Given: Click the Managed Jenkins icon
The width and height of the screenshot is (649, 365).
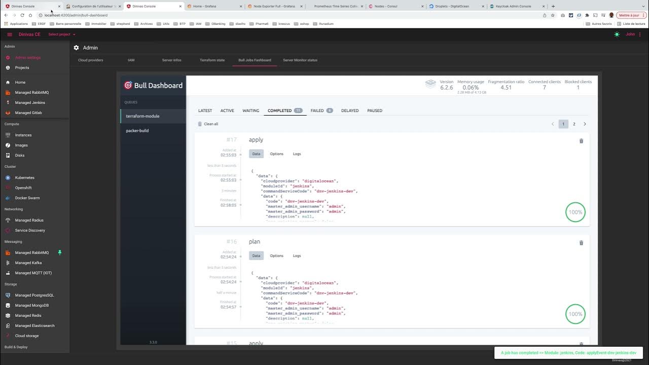Looking at the screenshot, I should tap(8, 102).
